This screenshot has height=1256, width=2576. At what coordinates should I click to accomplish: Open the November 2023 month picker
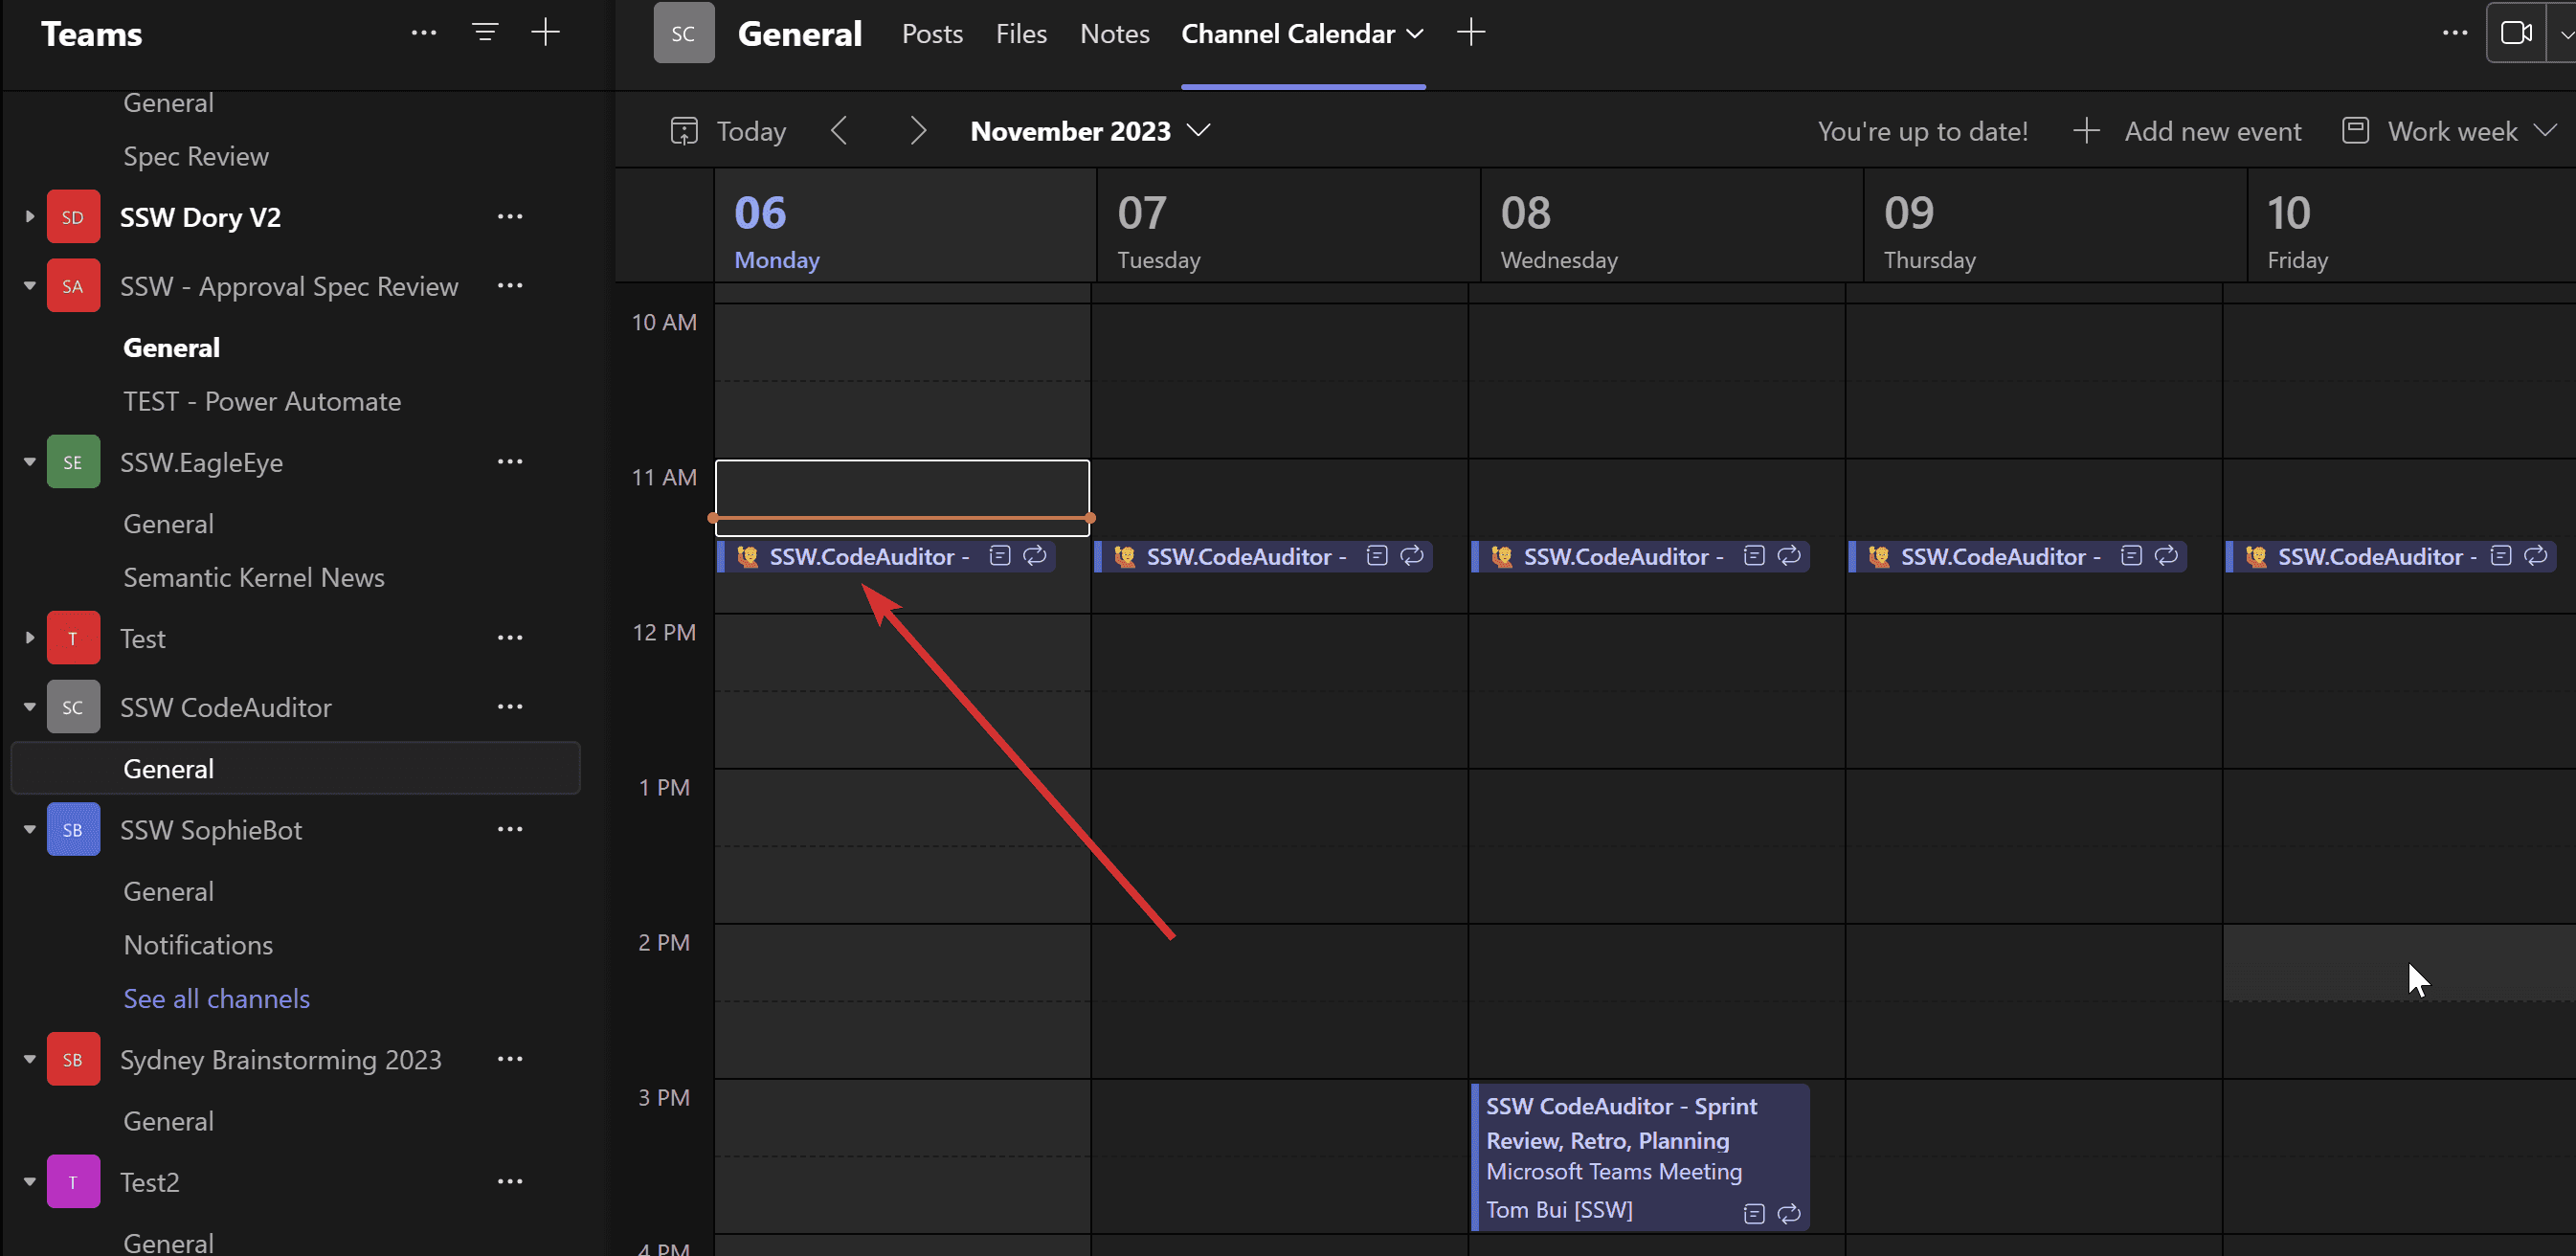tap(1090, 131)
